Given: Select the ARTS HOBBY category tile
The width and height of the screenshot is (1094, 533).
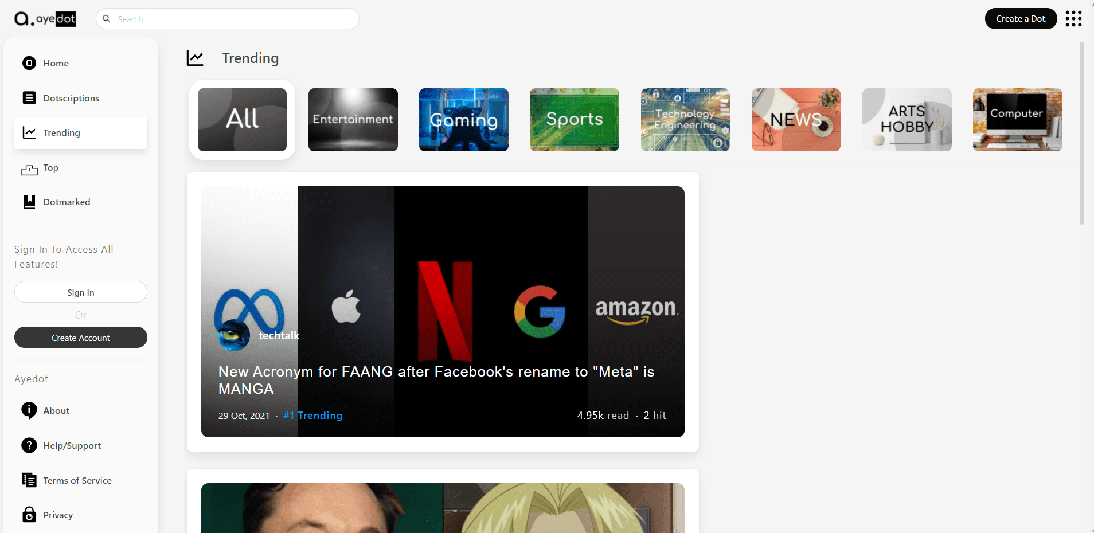Looking at the screenshot, I should click(x=907, y=120).
